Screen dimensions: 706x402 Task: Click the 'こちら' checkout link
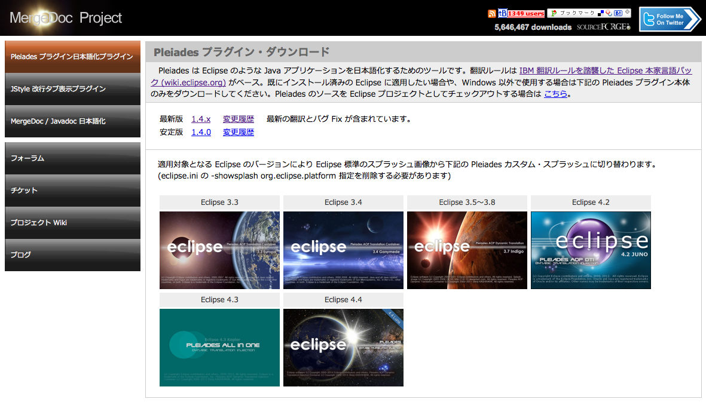click(x=555, y=94)
